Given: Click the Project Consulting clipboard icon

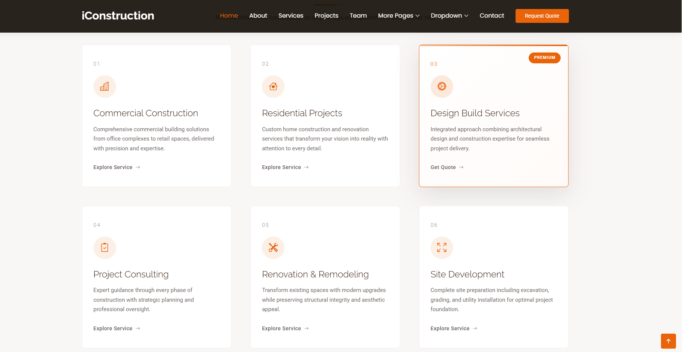Looking at the screenshot, I should coord(104,248).
